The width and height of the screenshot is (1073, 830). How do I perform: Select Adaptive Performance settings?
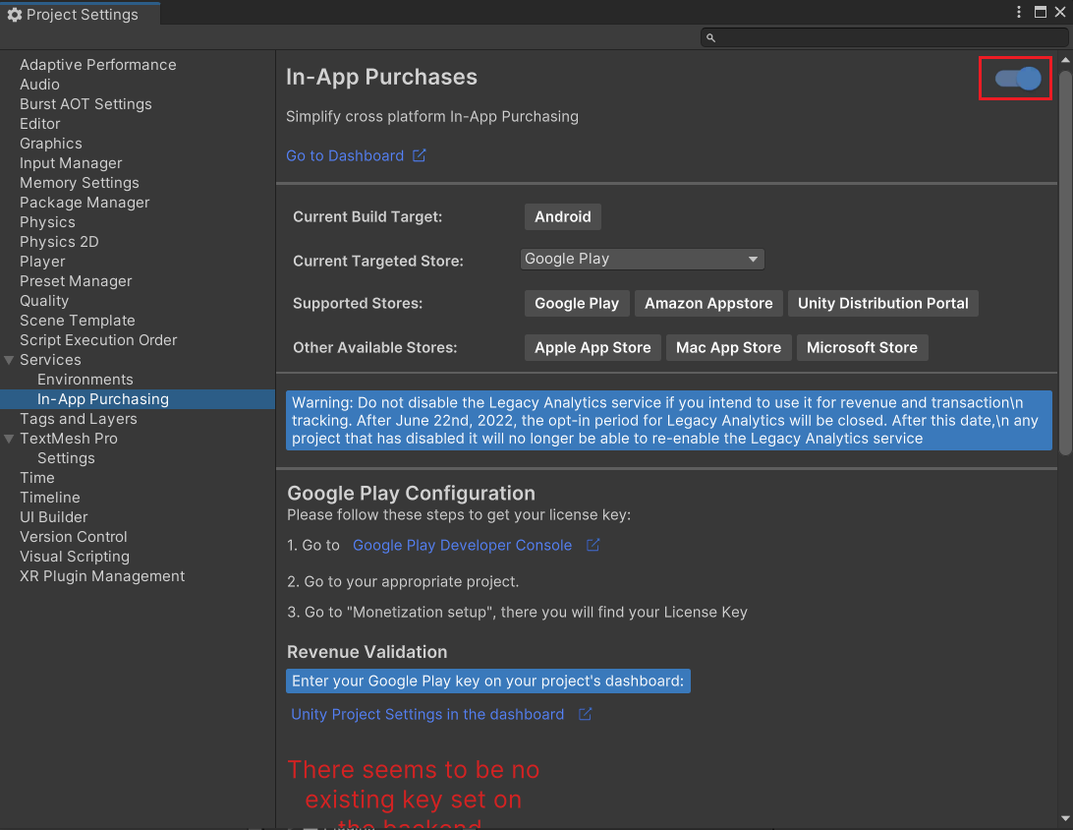click(98, 64)
